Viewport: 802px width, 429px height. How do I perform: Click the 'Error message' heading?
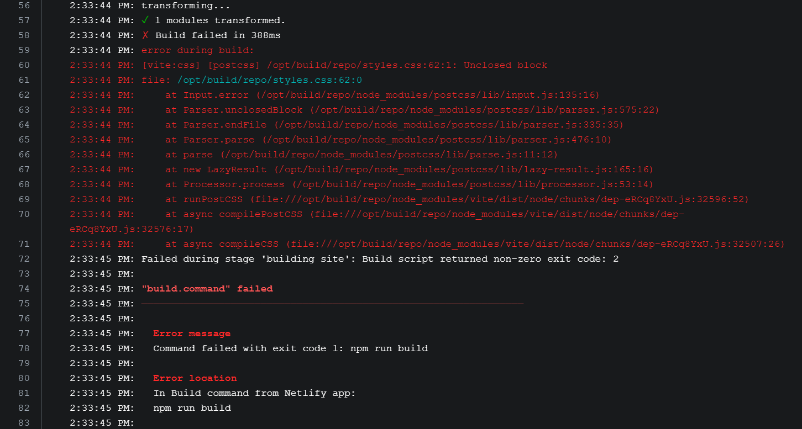(192, 333)
